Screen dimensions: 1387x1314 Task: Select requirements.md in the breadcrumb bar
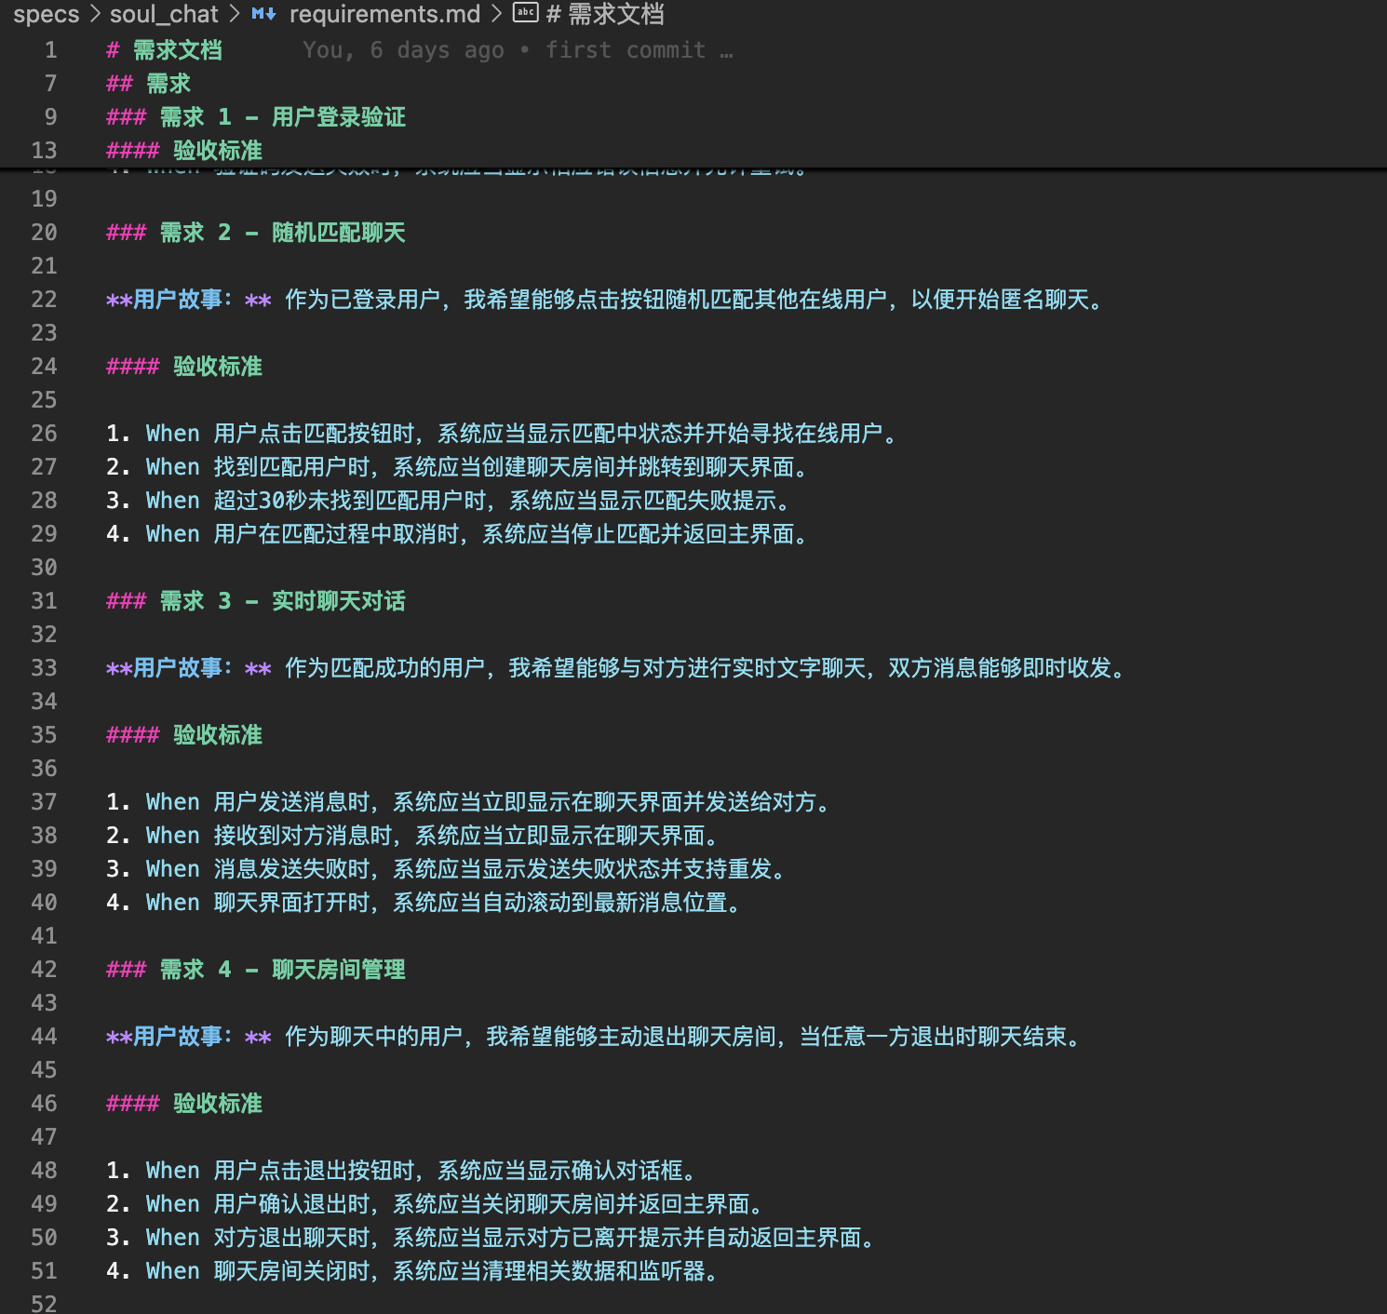(x=384, y=14)
